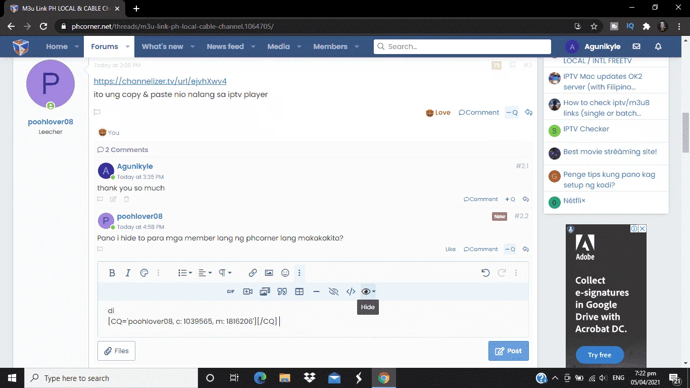Screen dimensions: 690x388
Task: Open the channelizer.tv link
Action: [x=160, y=81]
